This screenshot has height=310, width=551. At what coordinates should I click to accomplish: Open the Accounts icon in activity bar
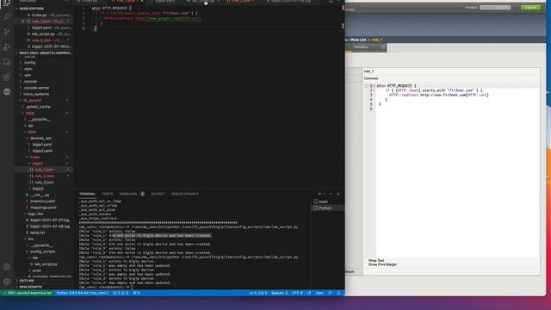pos(7,267)
